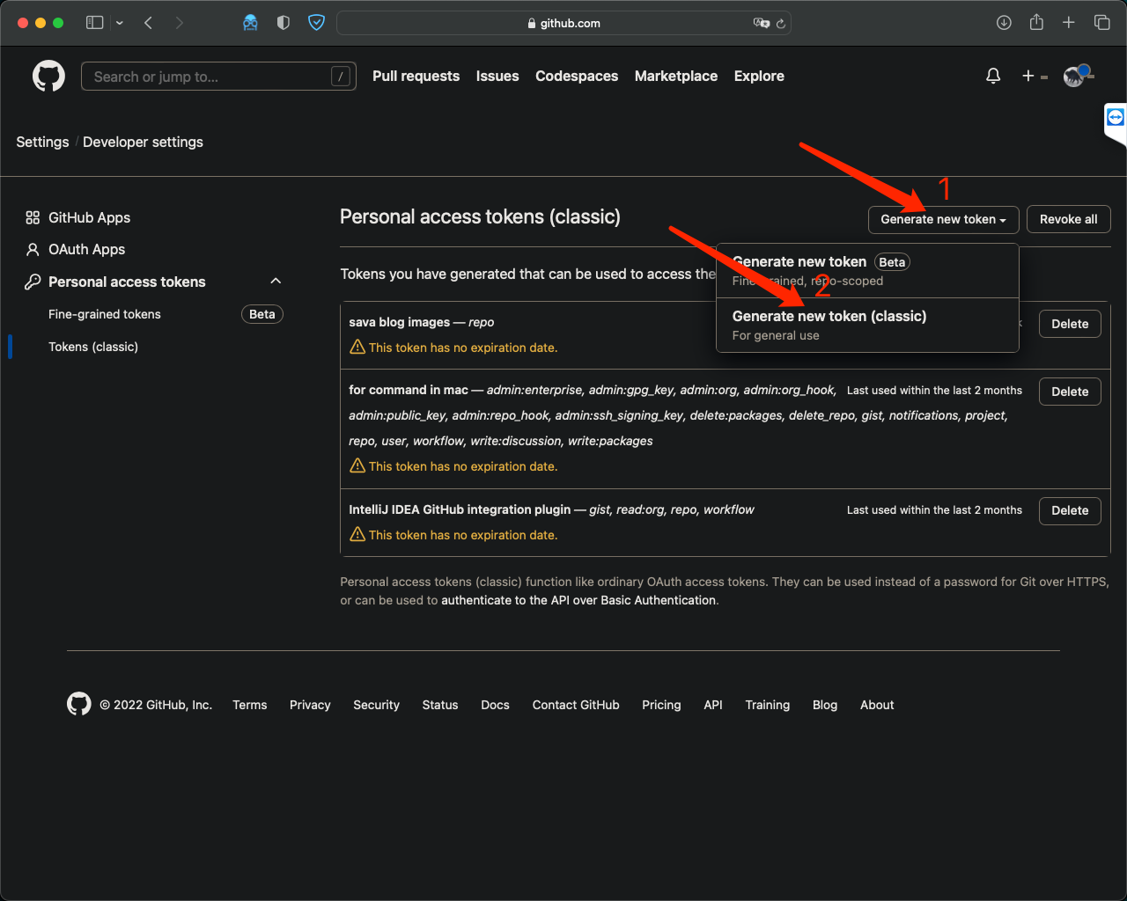Delete the IntelliJ IDEA GitHub integration token
The width and height of the screenshot is (1127, 901).
click(1070, 510)
